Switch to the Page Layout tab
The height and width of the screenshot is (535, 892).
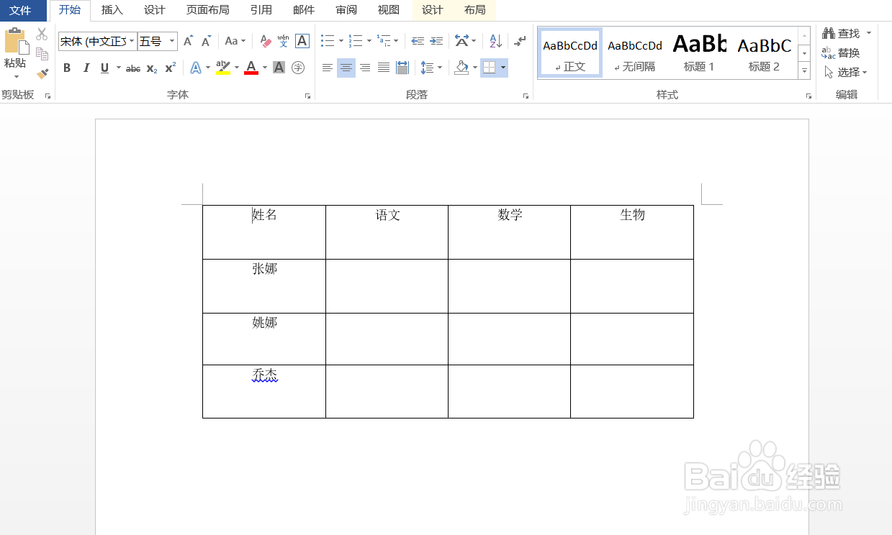(207, 10)
